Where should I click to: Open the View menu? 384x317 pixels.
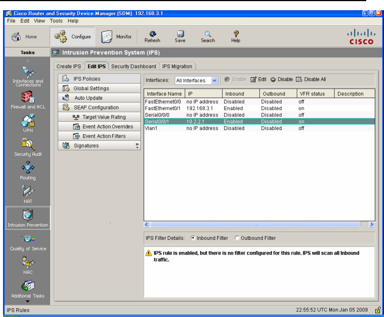click(39, 21)
